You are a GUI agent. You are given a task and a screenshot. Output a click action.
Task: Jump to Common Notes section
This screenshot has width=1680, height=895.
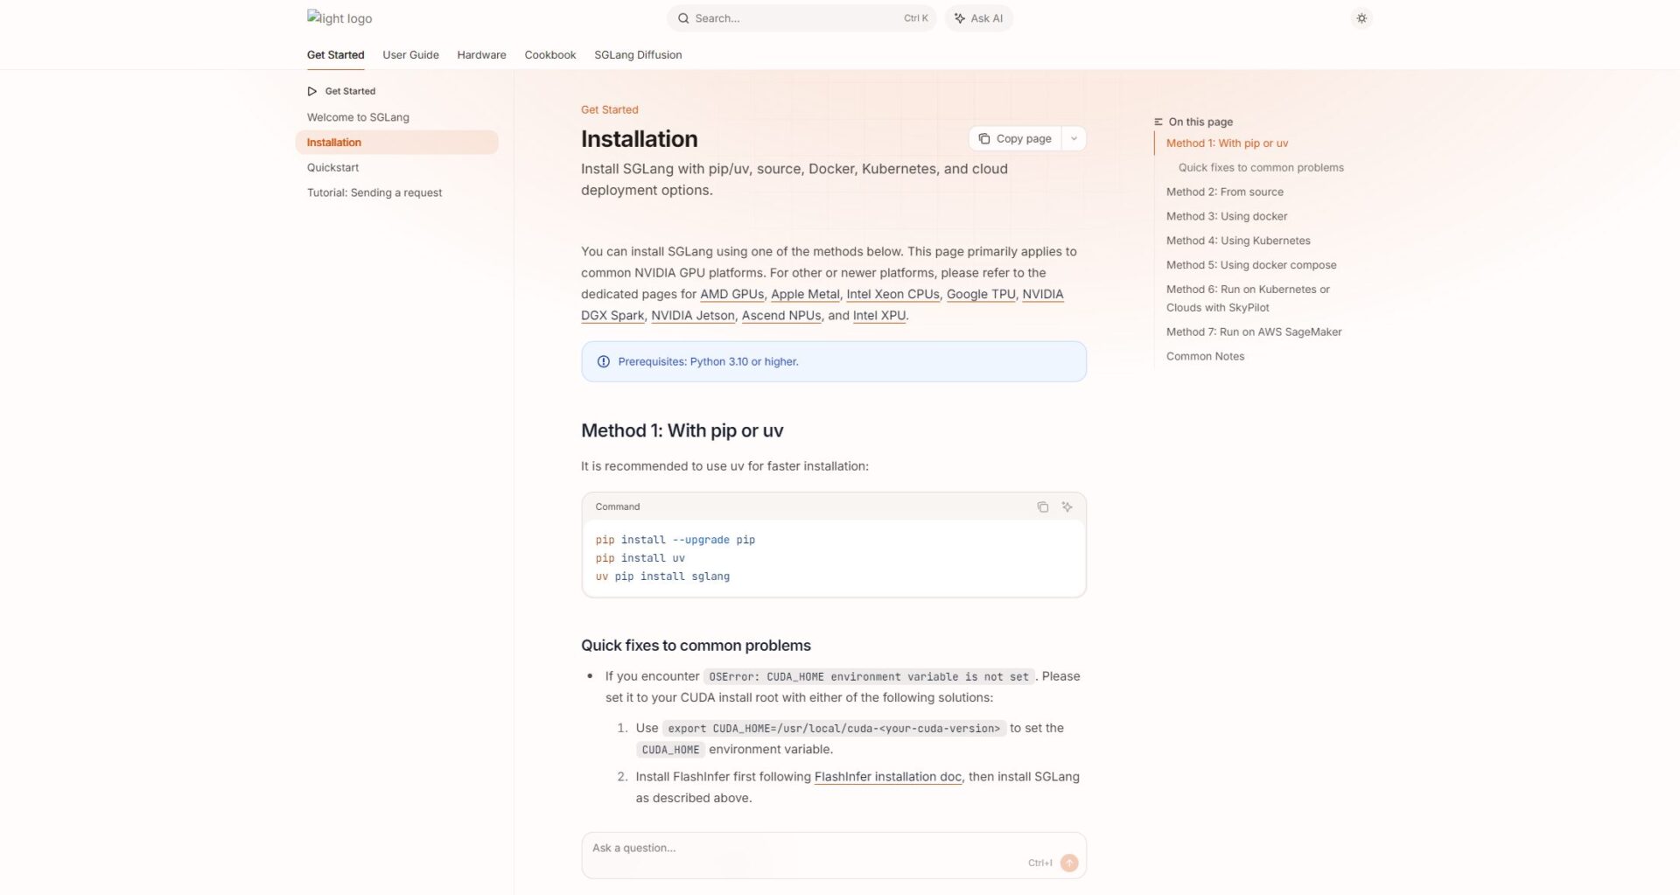click(x=1205, y=357)
